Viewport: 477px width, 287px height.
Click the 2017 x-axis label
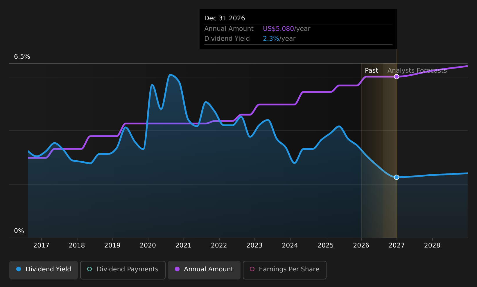tap(41, 245)
